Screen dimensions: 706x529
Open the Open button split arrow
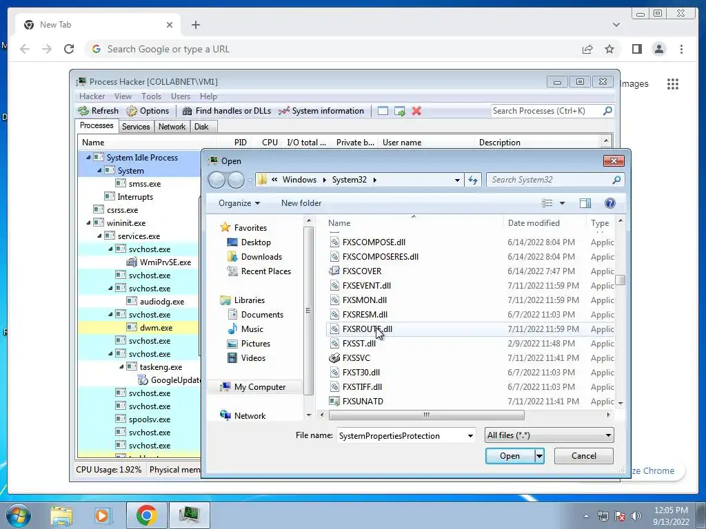[x=539, y=456]
